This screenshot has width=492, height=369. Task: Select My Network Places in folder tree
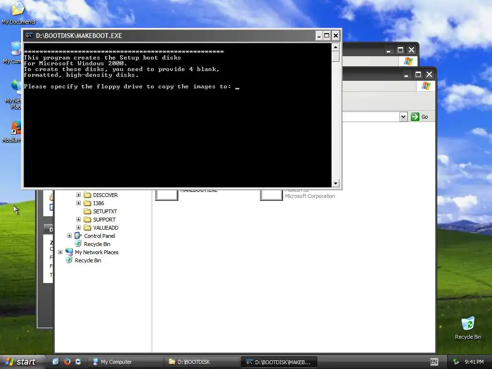92,252
